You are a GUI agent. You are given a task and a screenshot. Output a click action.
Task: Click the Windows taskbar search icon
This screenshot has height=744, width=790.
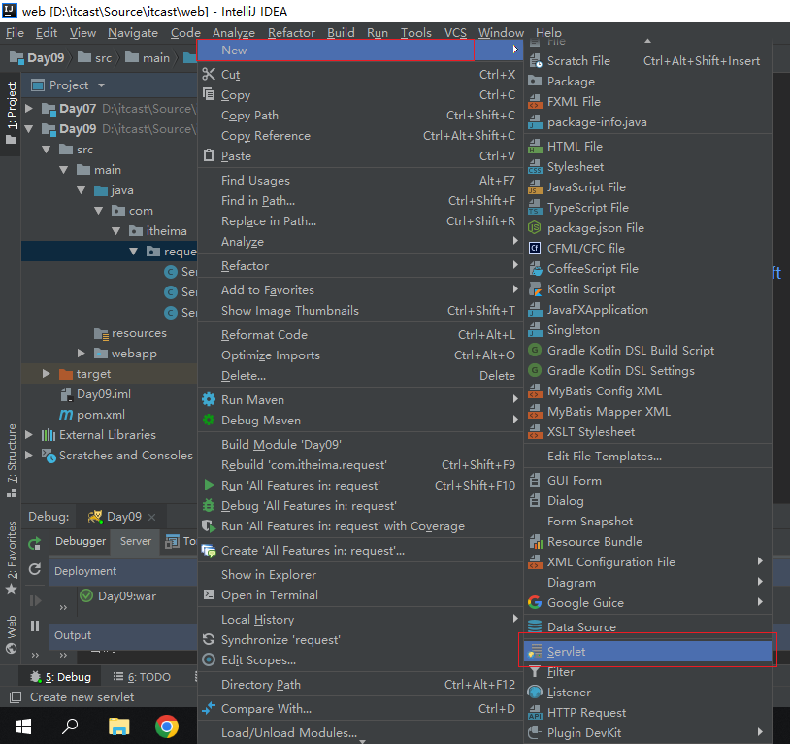[70, 726]
